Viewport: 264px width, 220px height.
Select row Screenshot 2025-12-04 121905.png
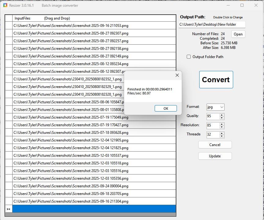point(94,140)
